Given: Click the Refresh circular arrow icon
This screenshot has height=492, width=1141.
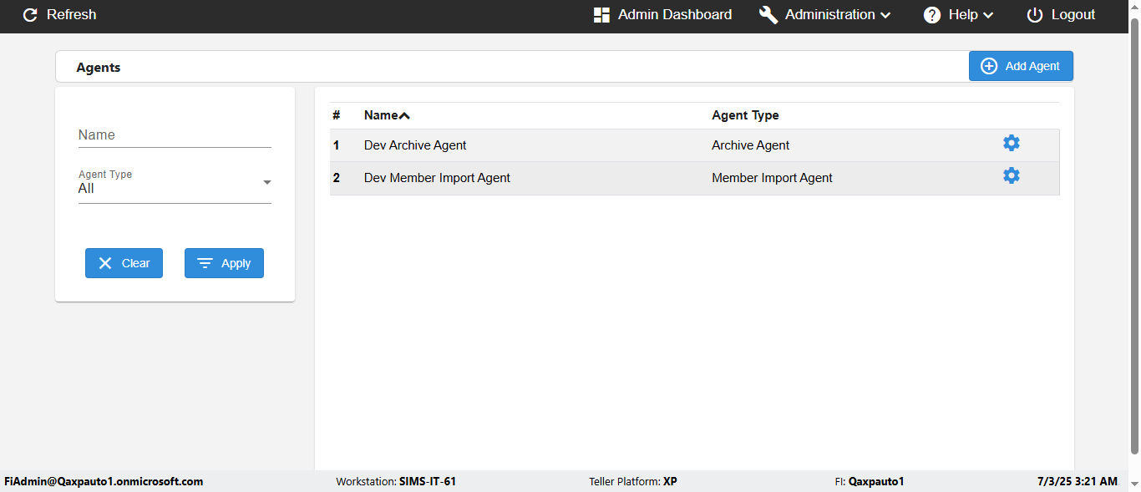Looking at the screenshot, I should [x=30, y=15].
